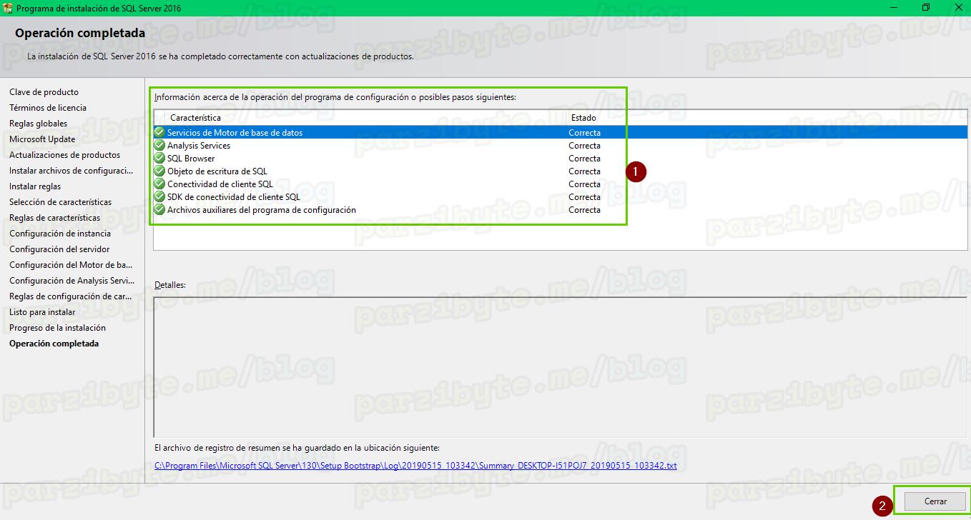The height and width of the screenshot is (520, 971).
Task: Click the checkmark beside Archivos auxiliares del programa de configuración
Action: click(159, 209)
